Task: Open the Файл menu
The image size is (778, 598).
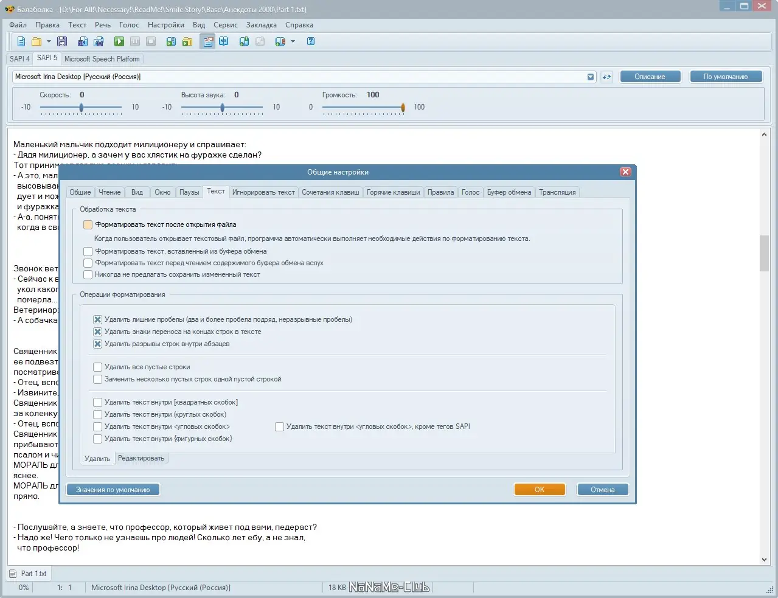Action: 18,25
